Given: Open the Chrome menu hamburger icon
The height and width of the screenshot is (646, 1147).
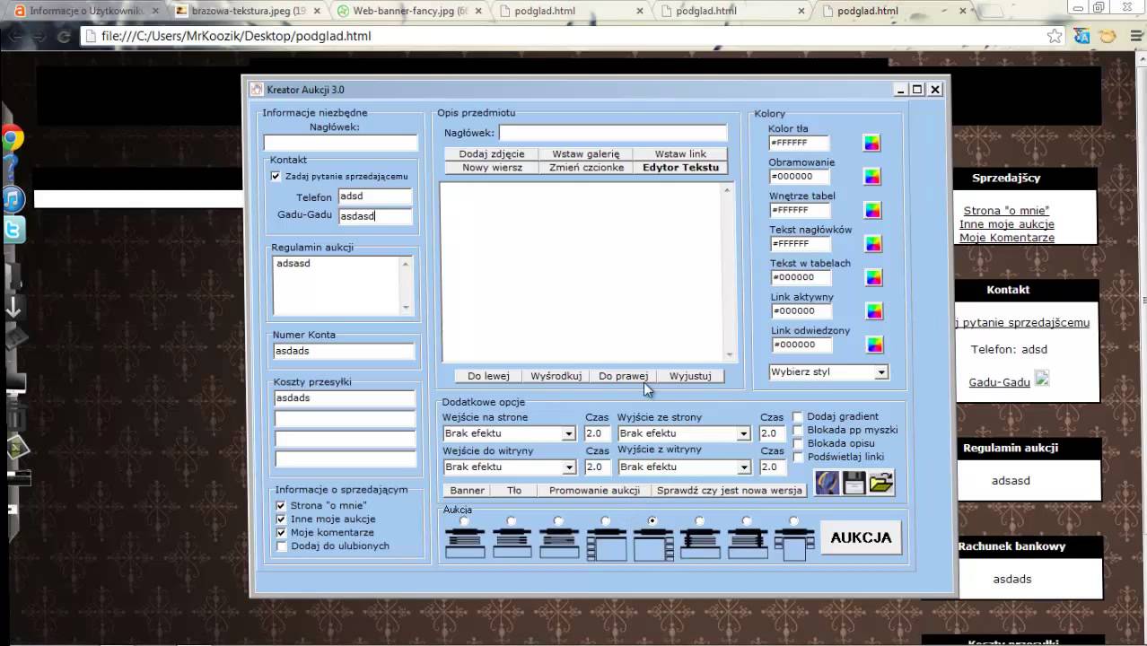Looking at the screenshot, I should pos(1135,36).
